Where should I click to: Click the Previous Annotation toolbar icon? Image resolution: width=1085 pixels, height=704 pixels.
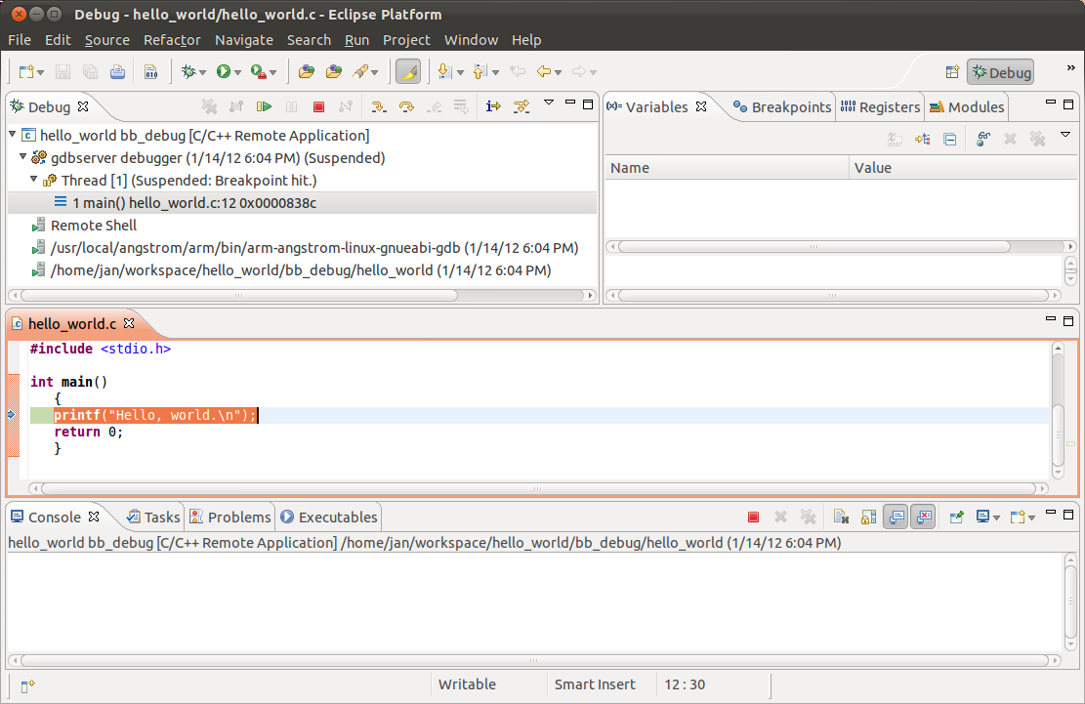coord(480,71)
